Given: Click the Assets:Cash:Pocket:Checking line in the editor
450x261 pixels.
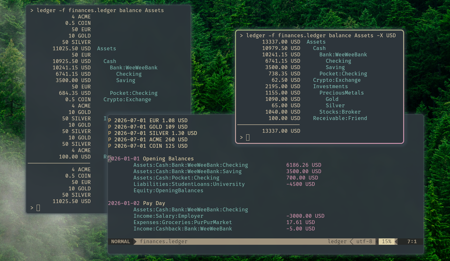Looking at the screenshot, I should coord(176,178).
